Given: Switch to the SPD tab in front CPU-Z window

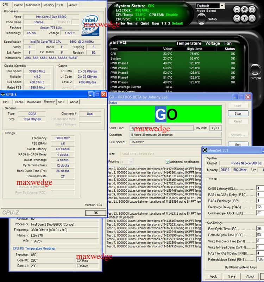Looking at the screenshot, I should click(x=61, y=102).
